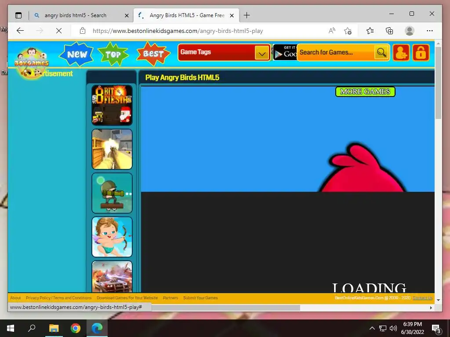The image size is (450, 337).
Task: Open the cupid archer game thumbnail
Action: coord(112,237)
